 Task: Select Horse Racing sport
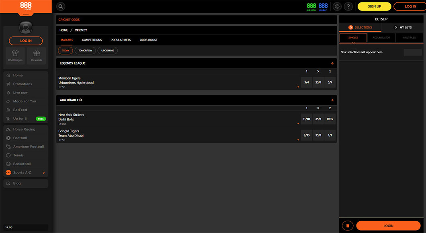[26, 129]
